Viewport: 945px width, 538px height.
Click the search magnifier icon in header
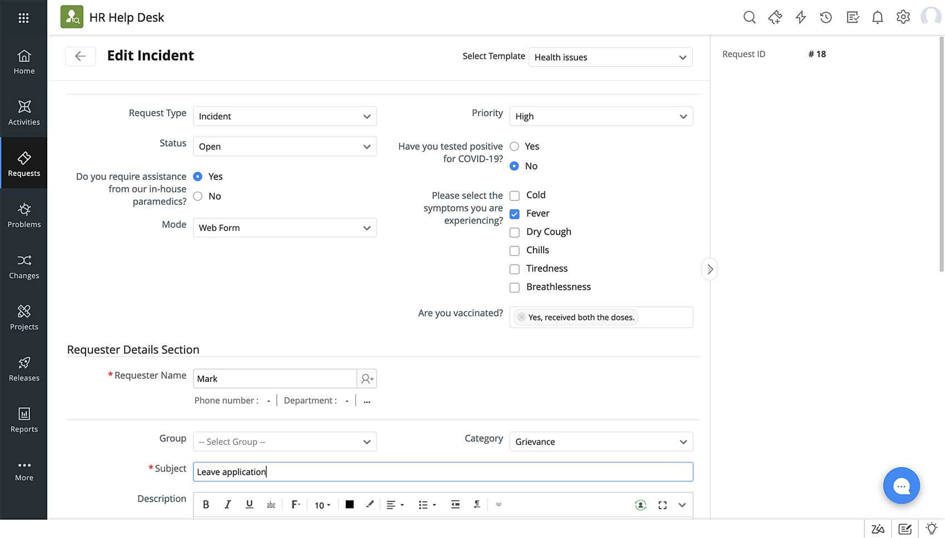coord(749,17)
